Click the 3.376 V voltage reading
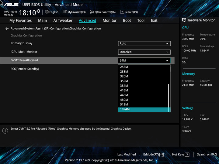Screen dimensions: 219x164 (186, 131)
